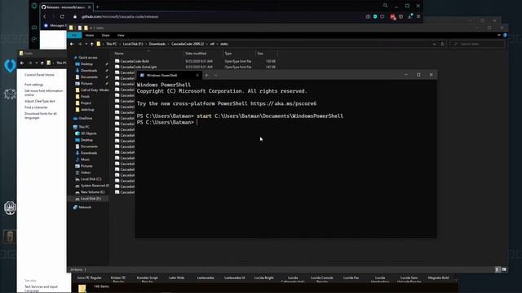Screen dimensions: 522x293
Task: Go back in the browser window
Action: pyautogui.click(x=45, y=16)
